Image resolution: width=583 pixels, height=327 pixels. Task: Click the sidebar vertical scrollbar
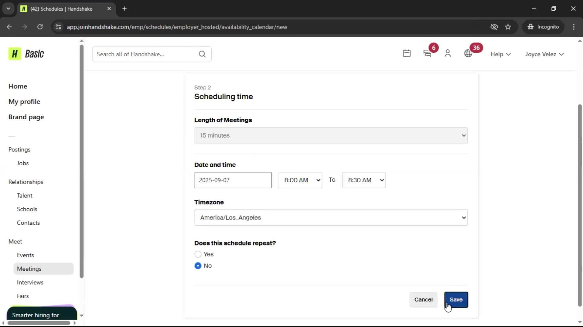coord(81,161)
